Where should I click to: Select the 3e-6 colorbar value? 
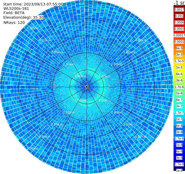coord(179,80)
